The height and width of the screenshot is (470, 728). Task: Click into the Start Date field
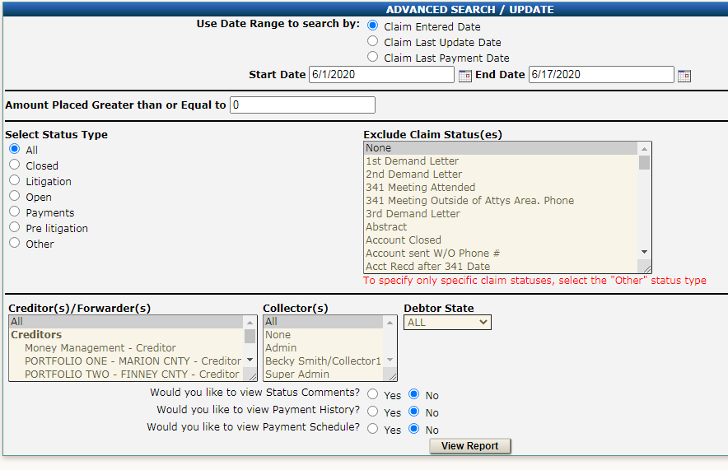(x=381, y=75)
